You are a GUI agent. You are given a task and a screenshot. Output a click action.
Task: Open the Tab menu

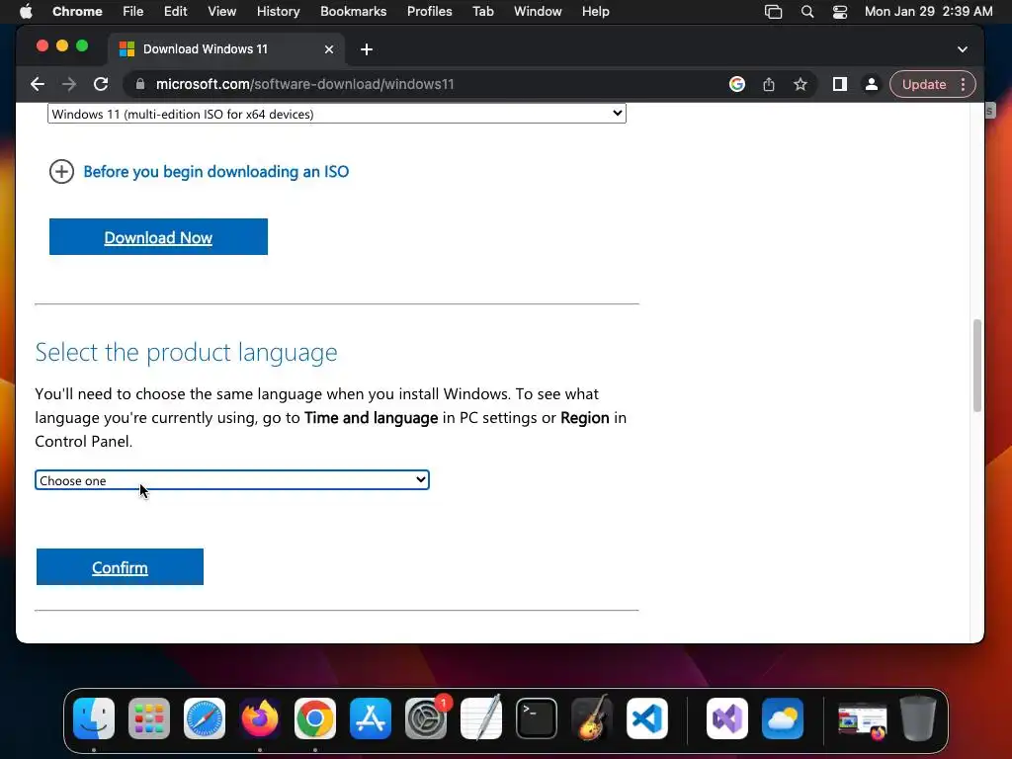(482, 12)
